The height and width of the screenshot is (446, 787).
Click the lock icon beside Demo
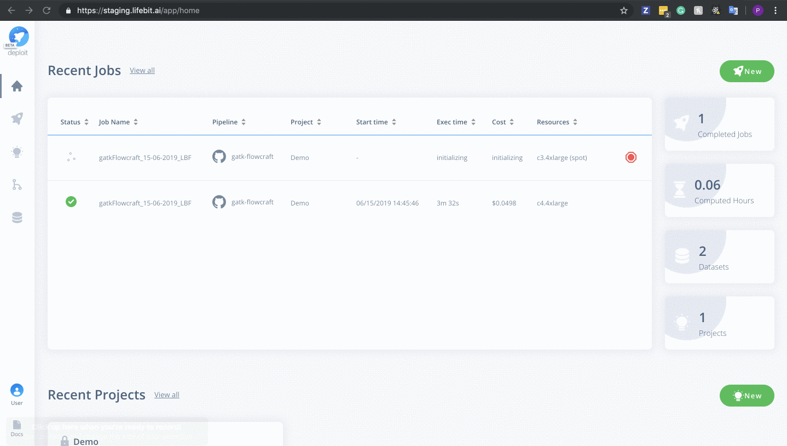point(65,441)
